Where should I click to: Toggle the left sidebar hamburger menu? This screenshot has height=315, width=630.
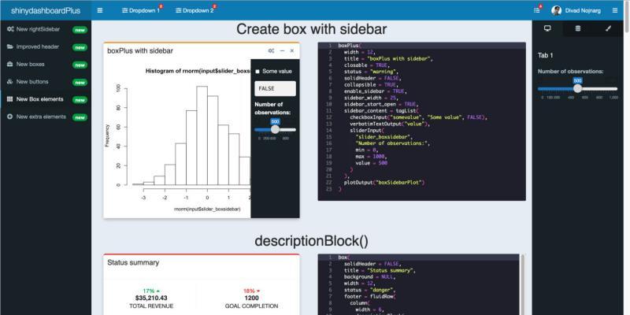[x=100, y=10]
